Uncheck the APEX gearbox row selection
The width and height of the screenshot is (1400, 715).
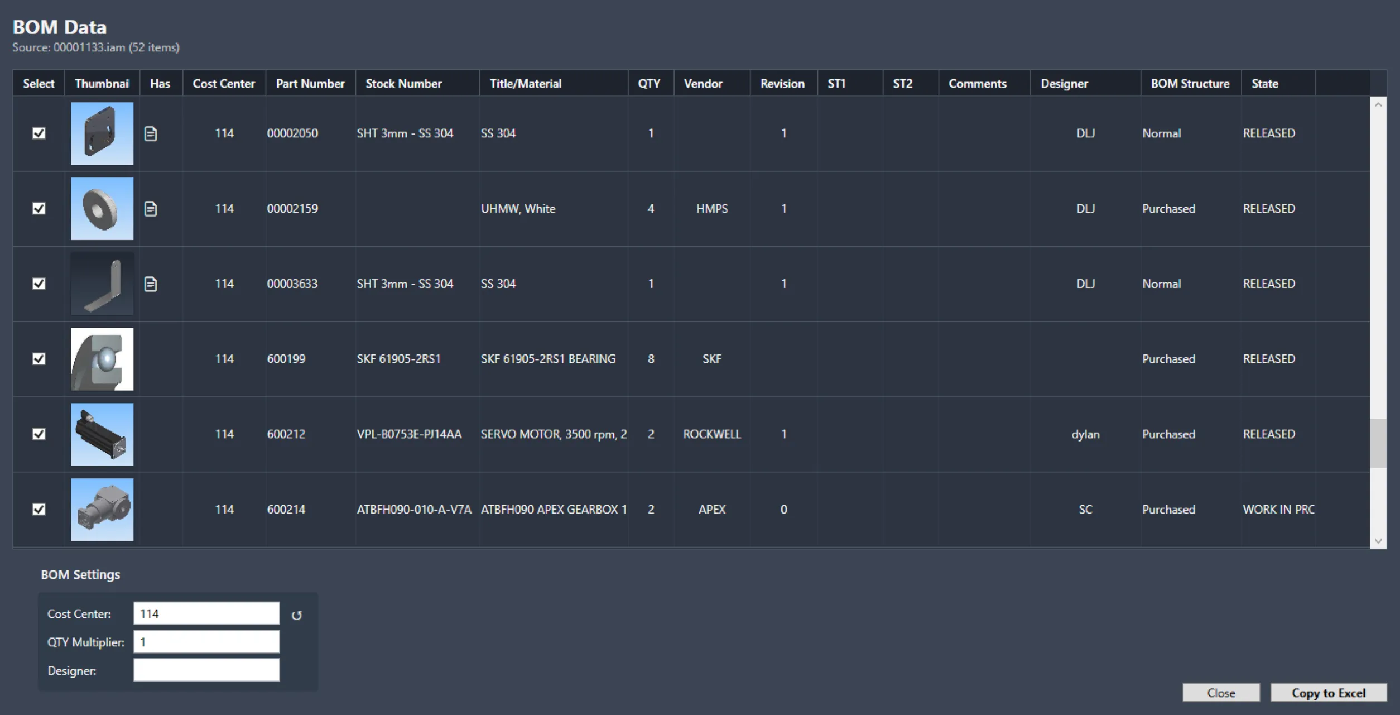39,509
